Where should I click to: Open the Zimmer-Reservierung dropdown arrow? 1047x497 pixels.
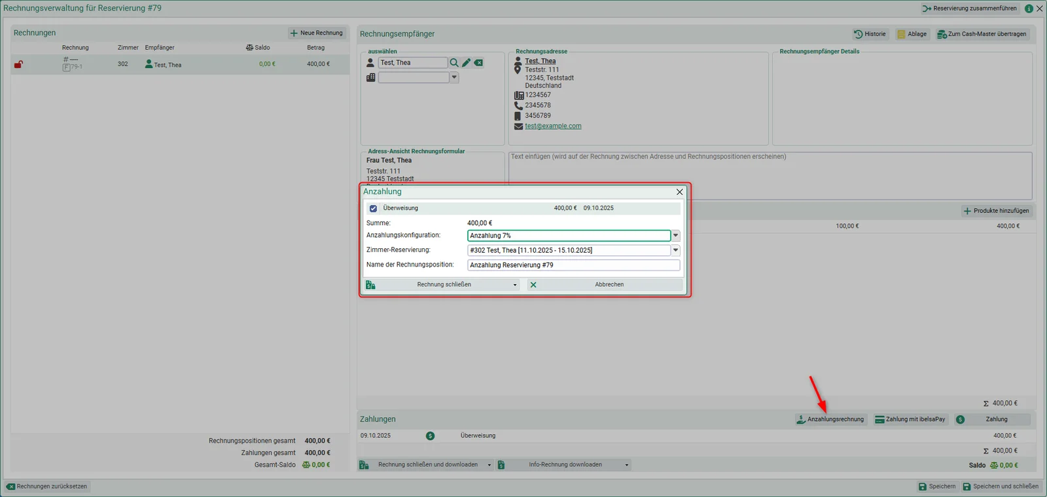point(676,250)
